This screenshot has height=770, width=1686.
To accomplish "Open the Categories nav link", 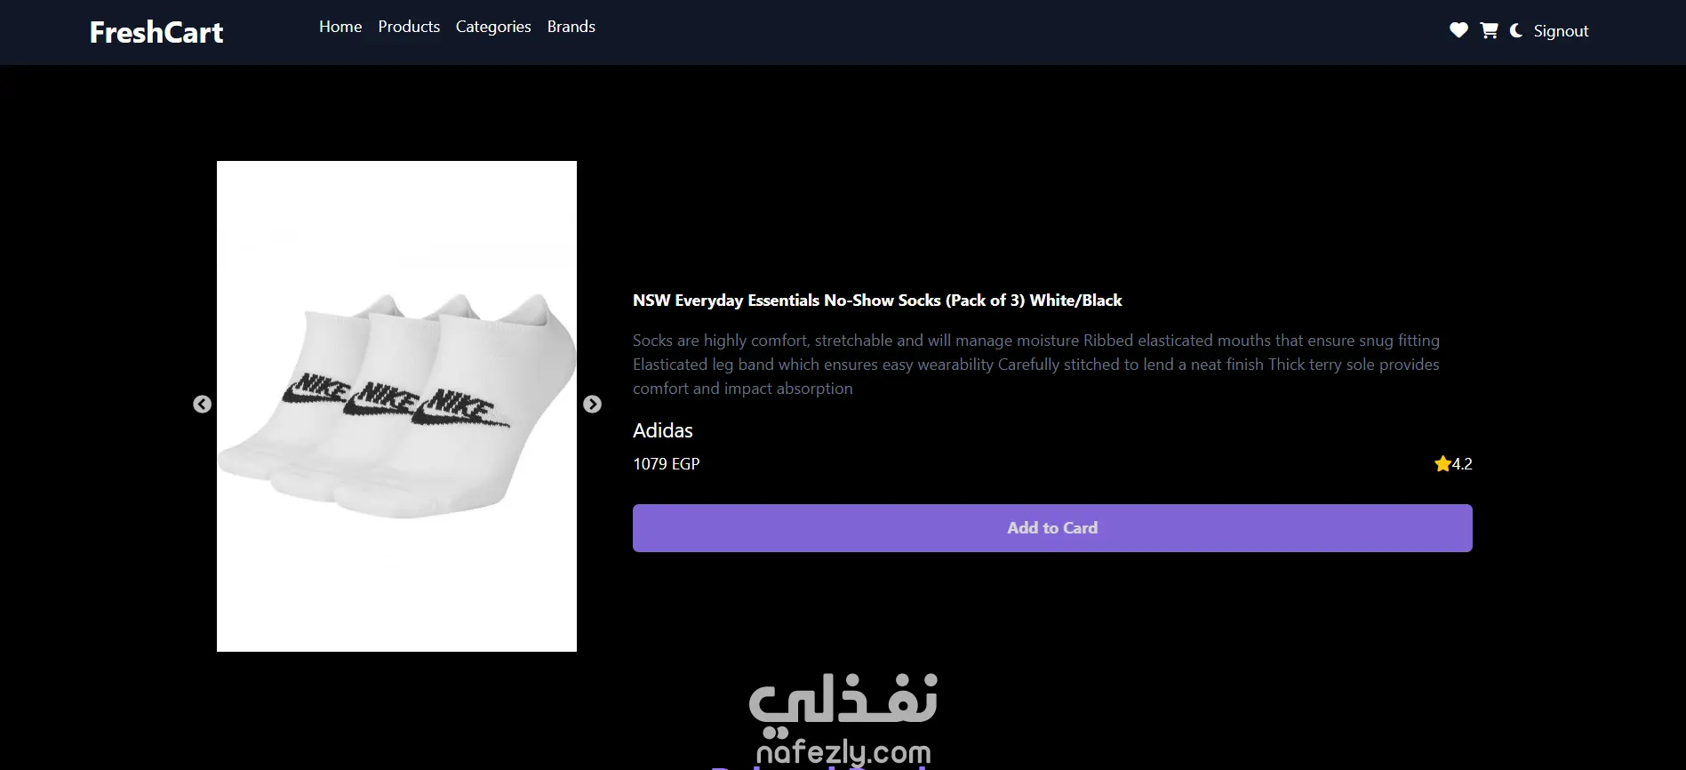I will 493,27.
